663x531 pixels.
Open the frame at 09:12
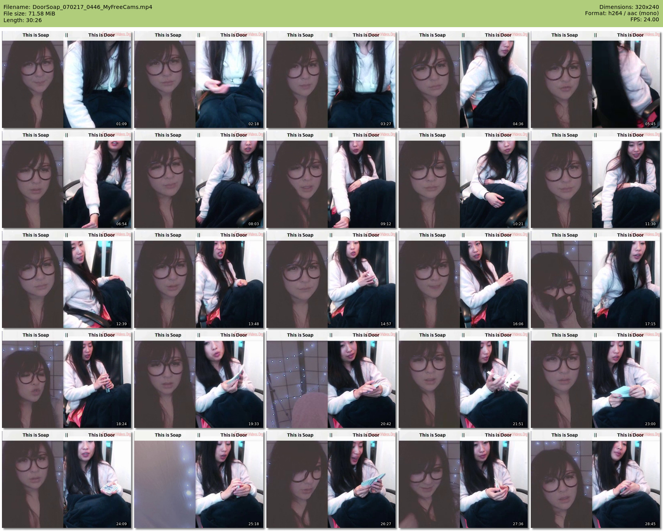point(331,179)
